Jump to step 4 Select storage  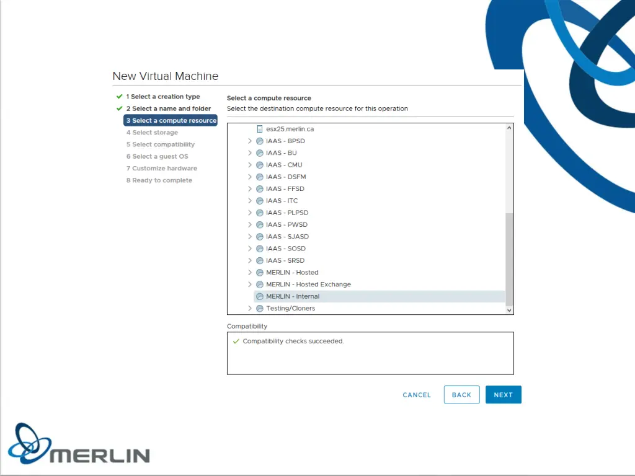point(152,133)
